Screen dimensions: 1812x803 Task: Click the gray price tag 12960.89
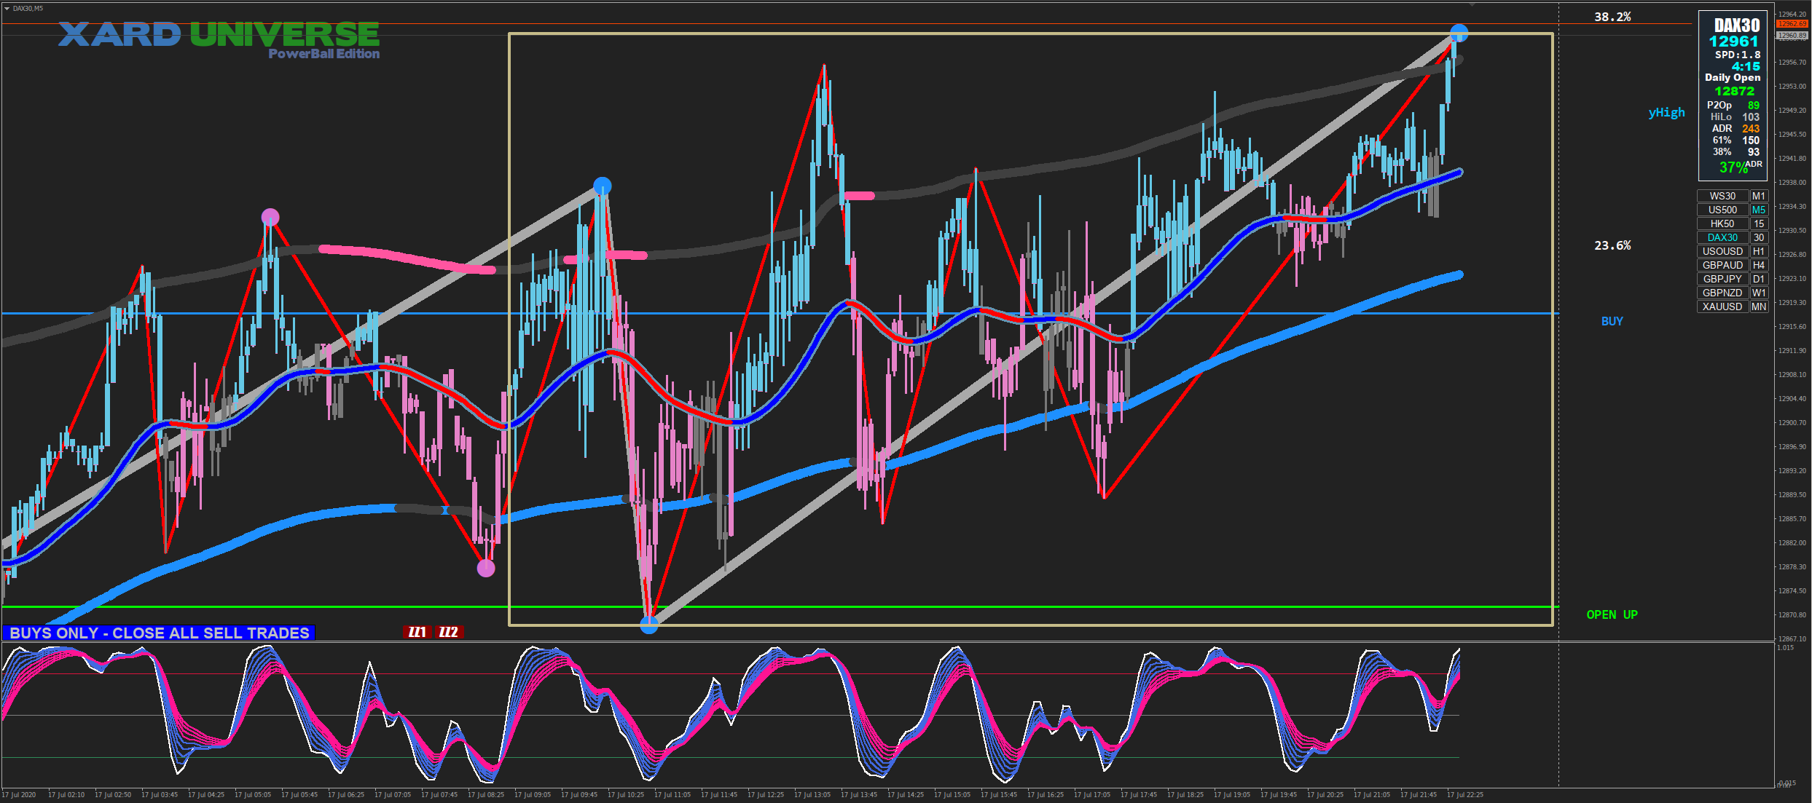1792,35
